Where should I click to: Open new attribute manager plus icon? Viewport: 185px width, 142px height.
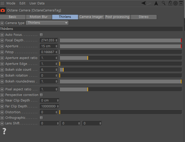pos(181,3)
